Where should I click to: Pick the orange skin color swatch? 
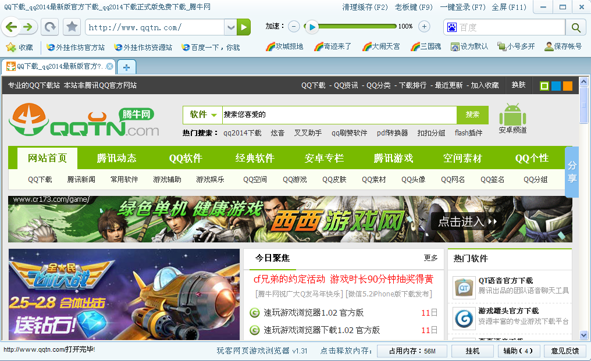(568, 86)
